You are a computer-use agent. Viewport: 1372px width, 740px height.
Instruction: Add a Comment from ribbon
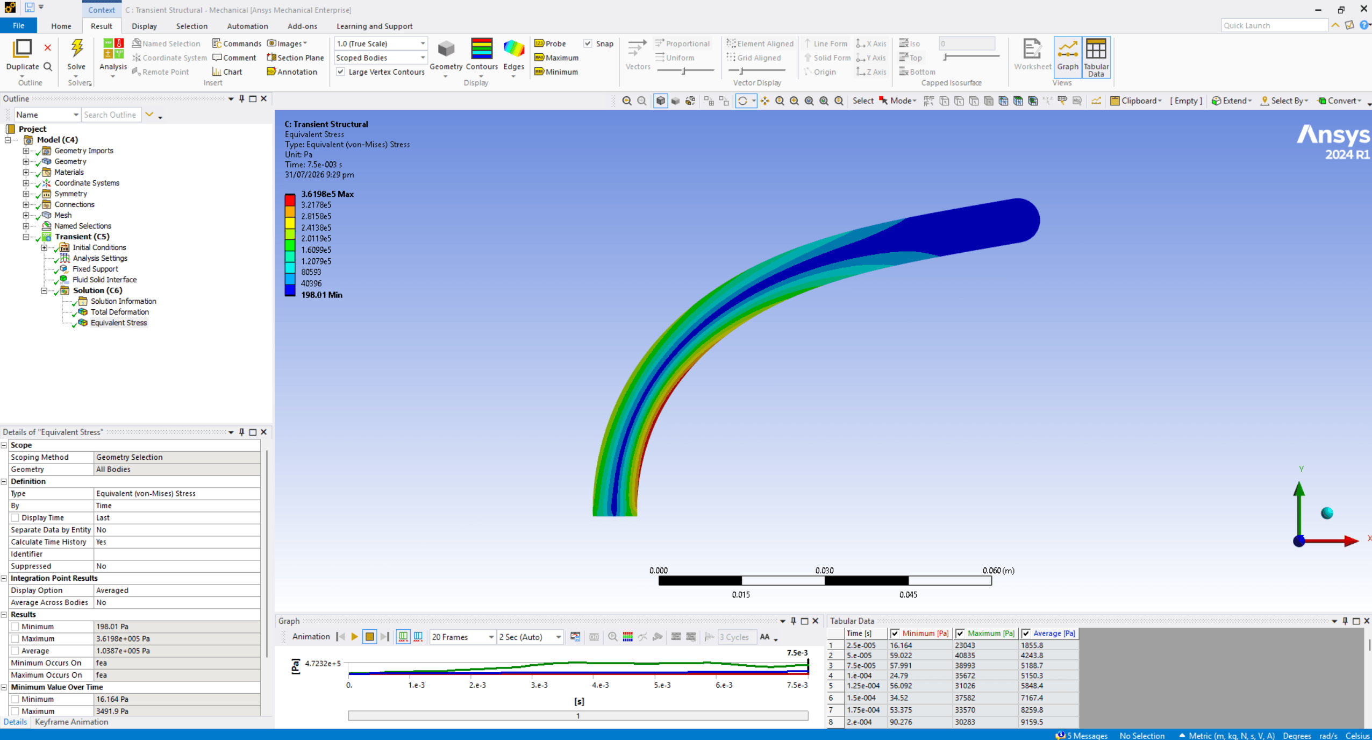tap(234, 58)
